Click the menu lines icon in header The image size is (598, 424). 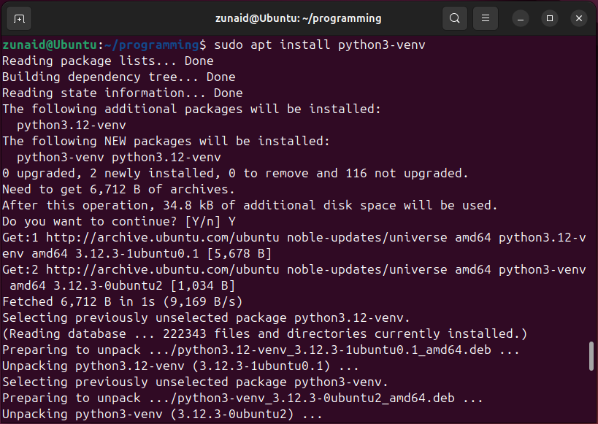[485, 18]
